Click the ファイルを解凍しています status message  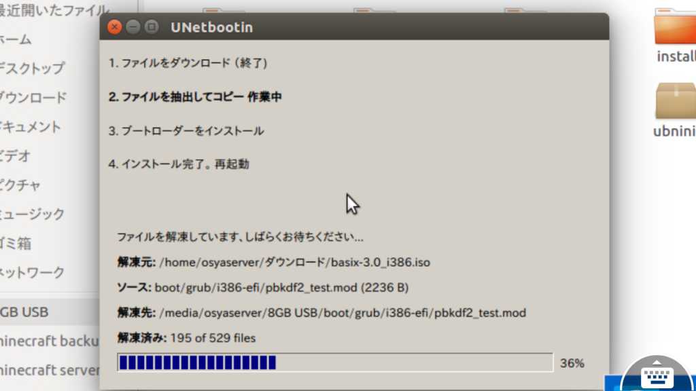click(240, 237)
